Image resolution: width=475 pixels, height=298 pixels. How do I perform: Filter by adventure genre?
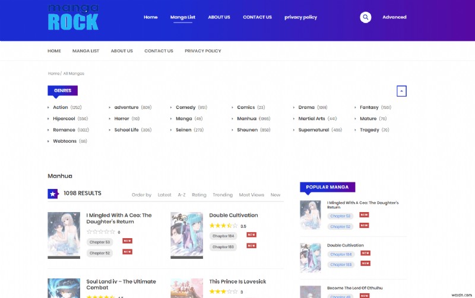coord(126,107)
